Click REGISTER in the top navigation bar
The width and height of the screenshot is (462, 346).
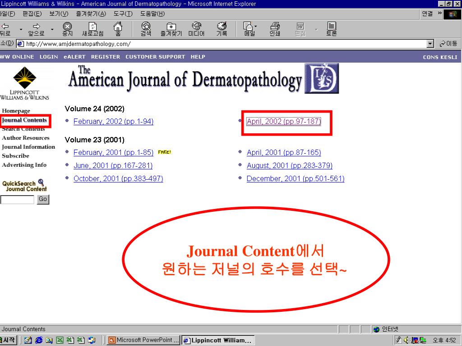(x=106, y=57)
